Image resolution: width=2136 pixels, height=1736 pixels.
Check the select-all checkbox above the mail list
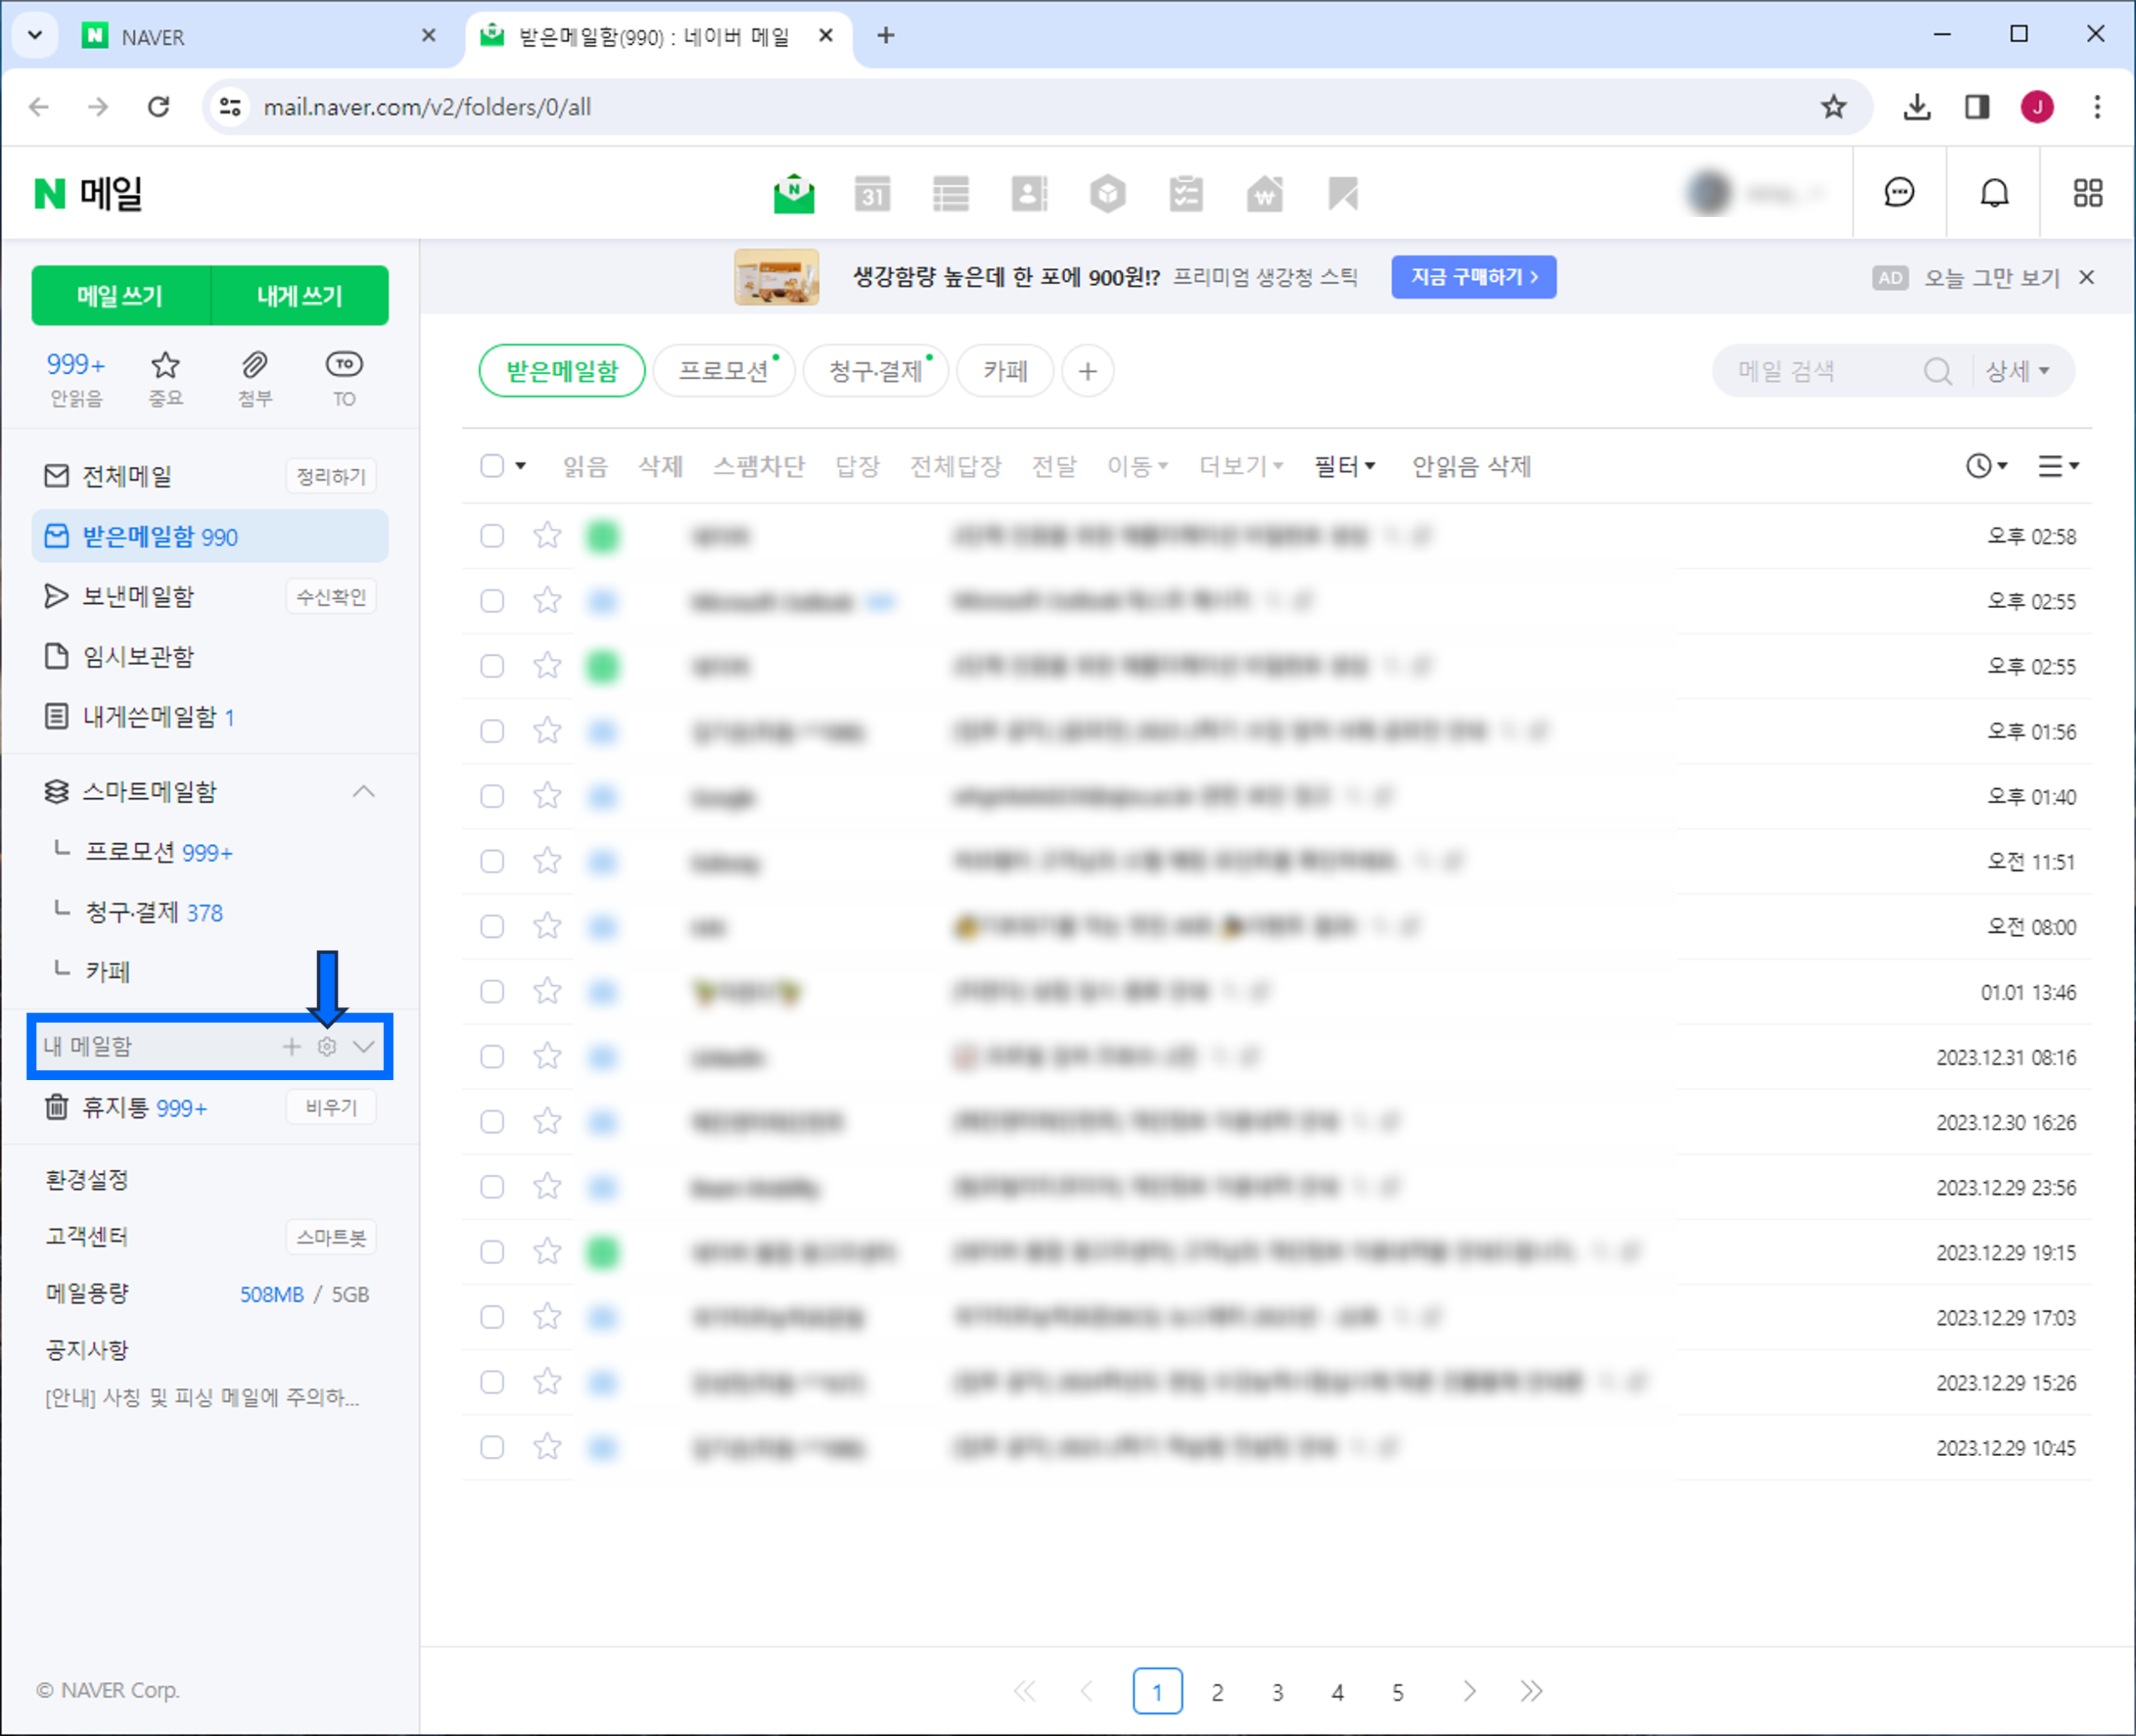[491, 466]
